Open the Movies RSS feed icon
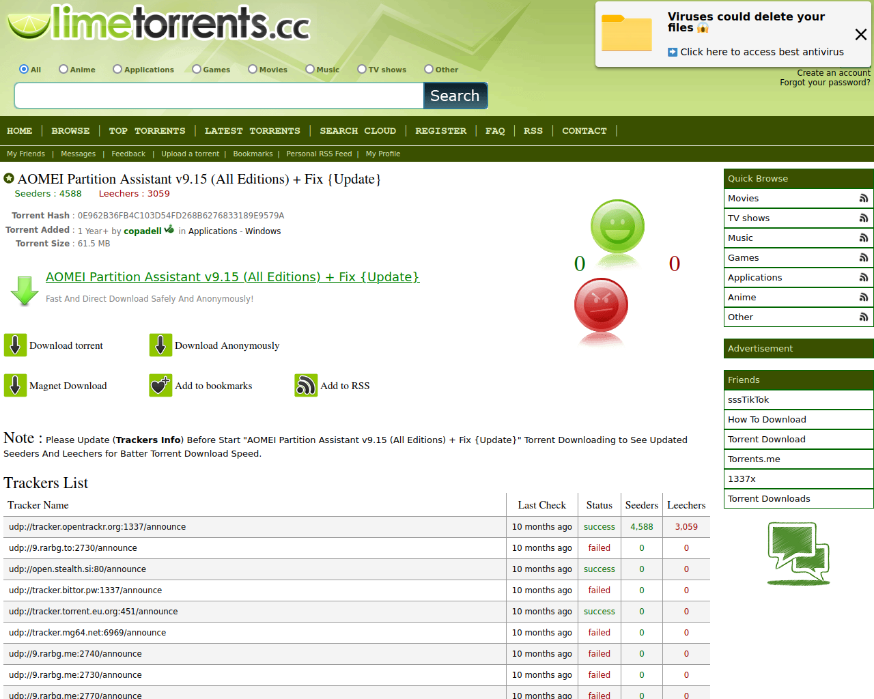Viewport: 874px width, 699px height. click(864, 199)
